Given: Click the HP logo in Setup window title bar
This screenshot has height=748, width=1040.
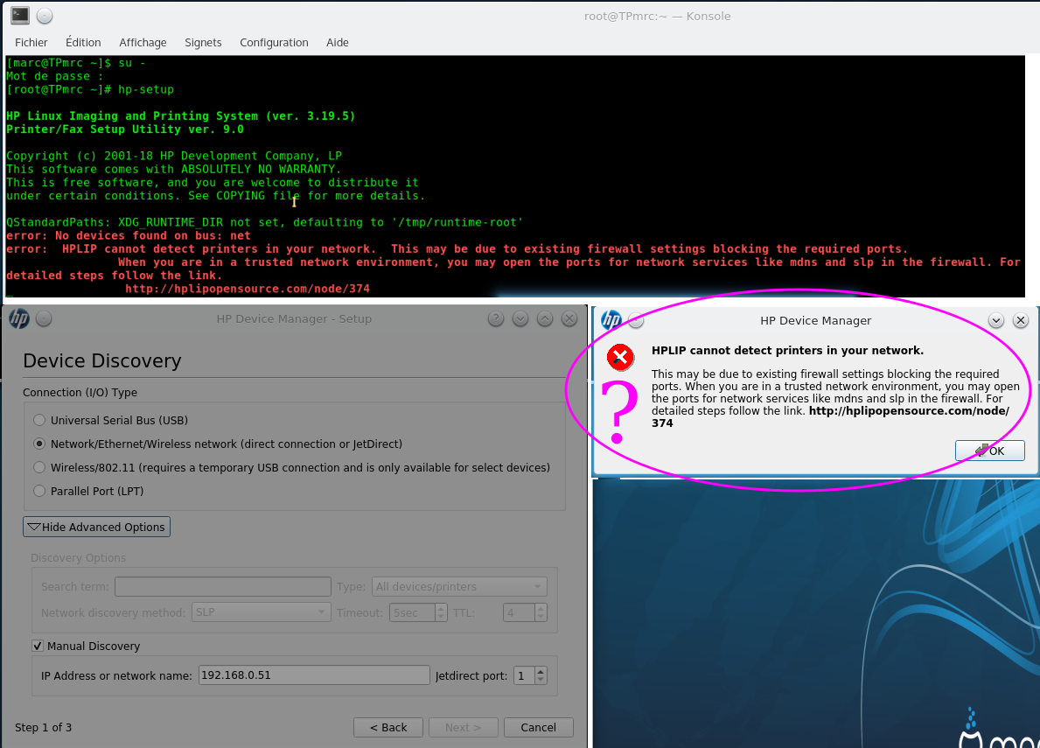Looking at the screenshot, I should click(19, 319).
